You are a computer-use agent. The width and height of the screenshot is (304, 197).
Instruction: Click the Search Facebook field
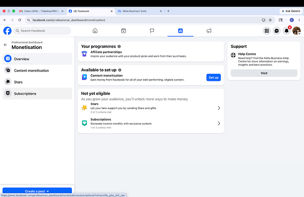click(x=42, y=31)
